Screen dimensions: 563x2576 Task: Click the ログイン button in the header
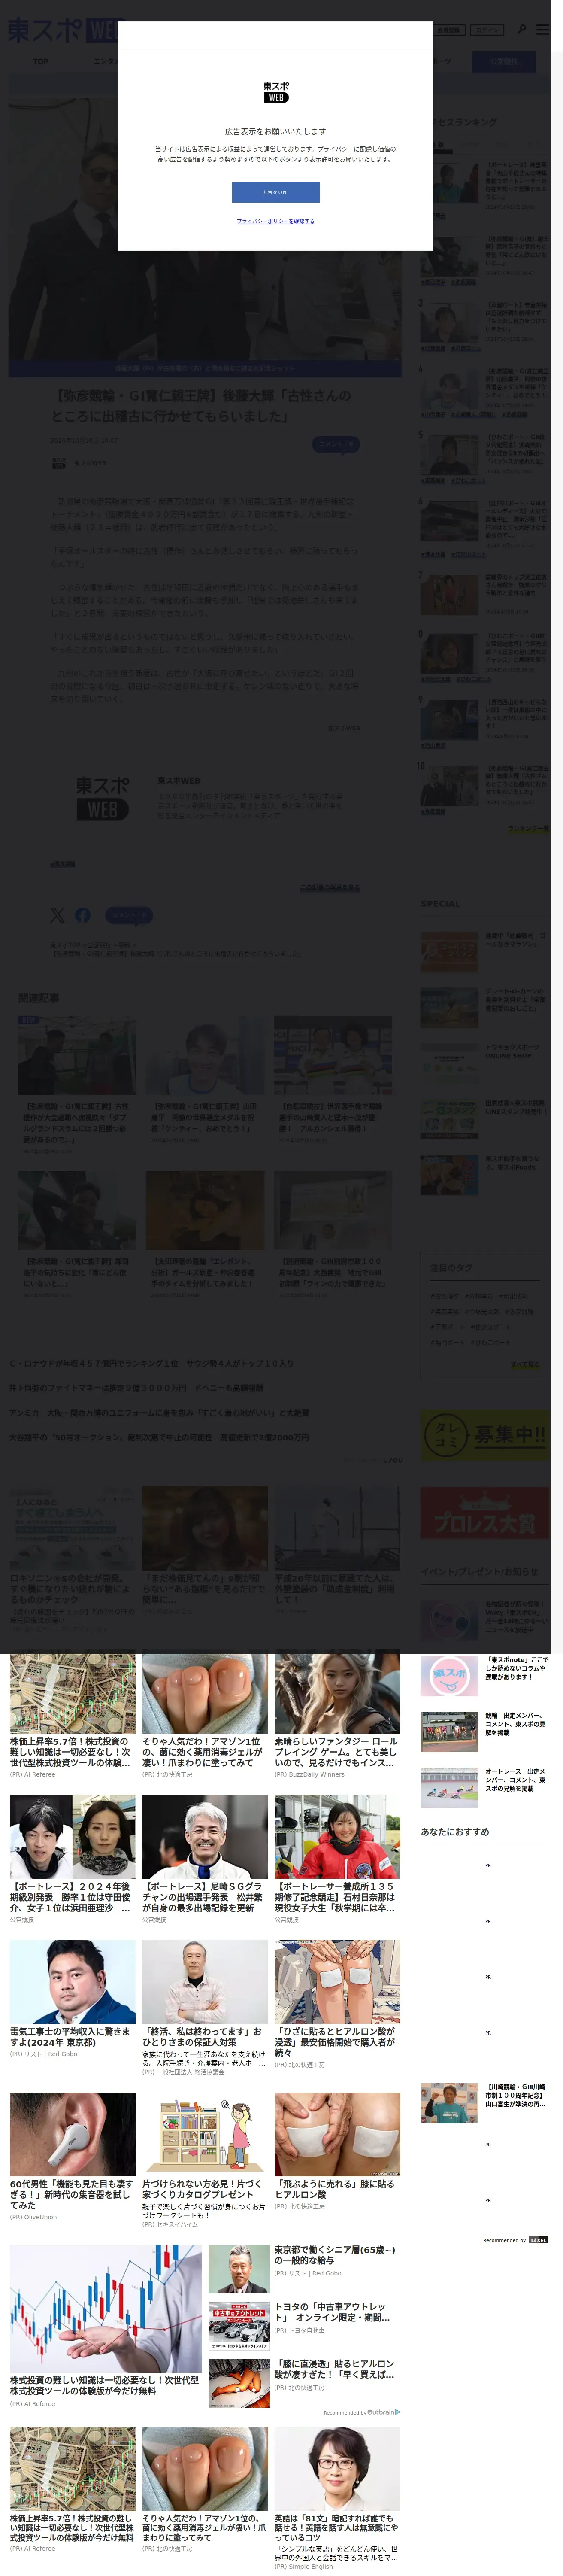pos(487,30)
